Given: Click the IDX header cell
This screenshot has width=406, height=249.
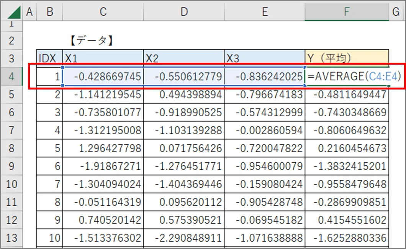Looking at the screenshot, I should coord(49,59).
